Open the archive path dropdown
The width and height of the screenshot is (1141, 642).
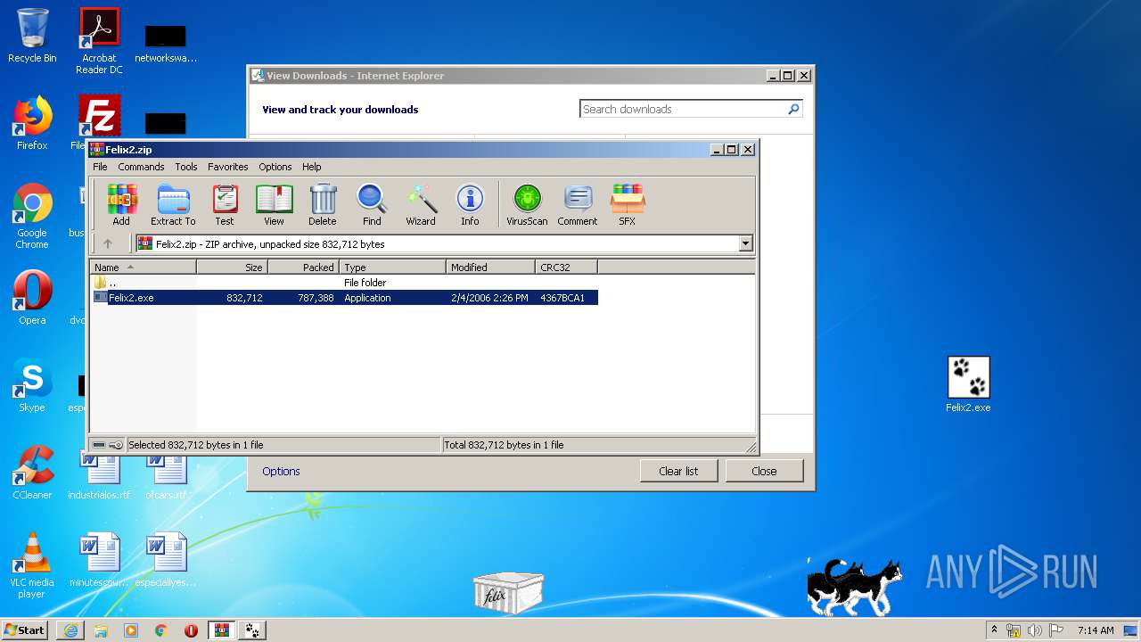[x=745, y=243]
